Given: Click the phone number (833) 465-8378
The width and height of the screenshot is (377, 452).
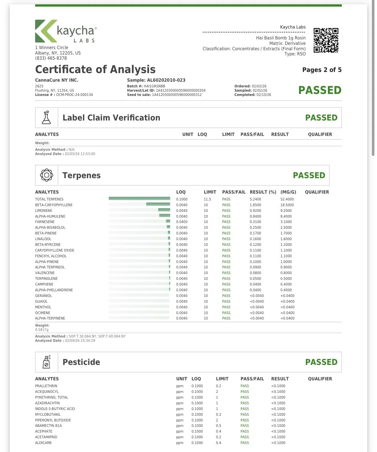Looking at the screenshot, I should click(x=51, y=58).
